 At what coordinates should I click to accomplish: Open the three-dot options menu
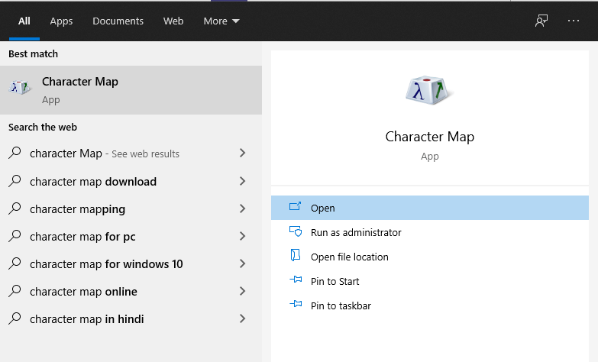[x=574, y=21]
